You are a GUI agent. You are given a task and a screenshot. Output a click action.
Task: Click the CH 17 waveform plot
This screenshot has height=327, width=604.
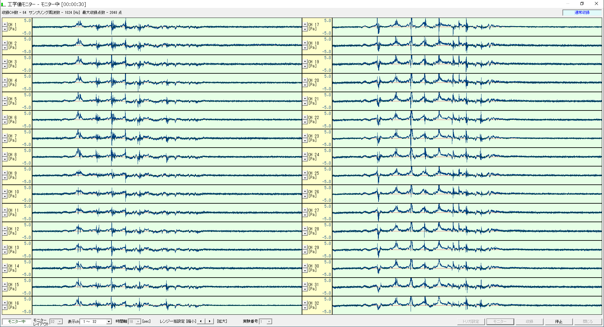pyautogui.click(x=467, y=27)
